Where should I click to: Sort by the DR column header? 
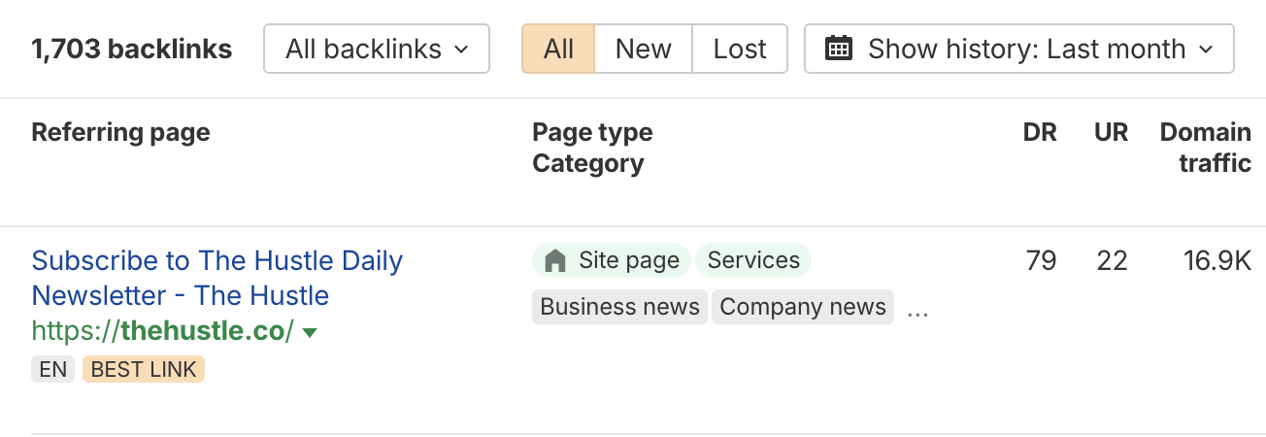point(1039,132)
